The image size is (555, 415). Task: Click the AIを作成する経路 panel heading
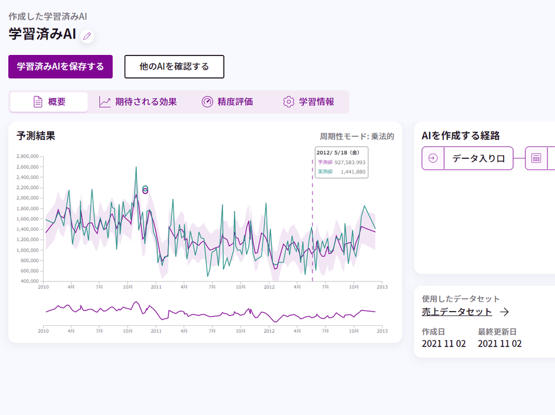coord(461,136)
